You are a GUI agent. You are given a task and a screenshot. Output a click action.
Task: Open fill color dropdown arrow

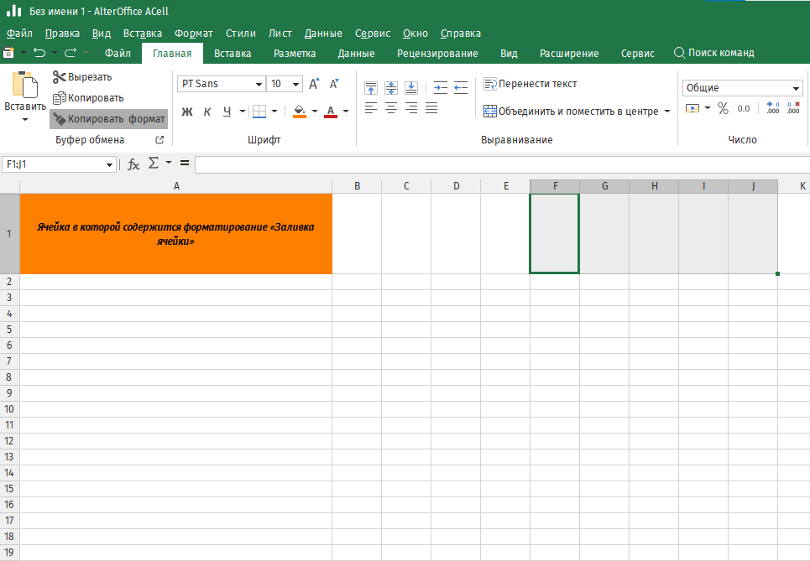click(x=315, y=111)
